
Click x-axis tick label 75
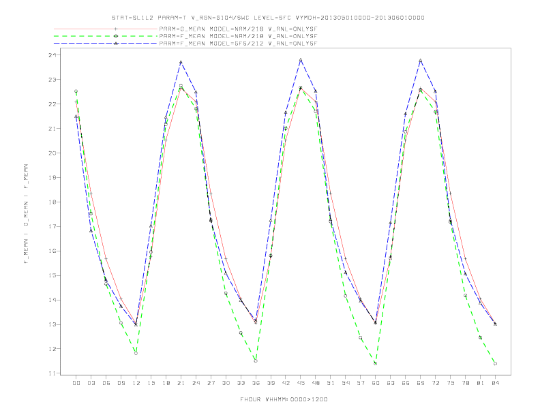pos(450,383)
